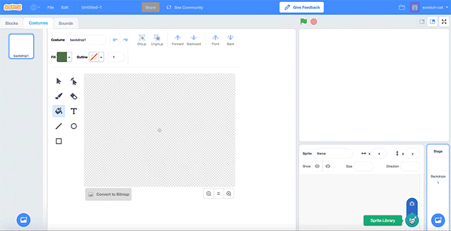Bring selection to Front
Viewport: 451px width, 231px height.
215,40
